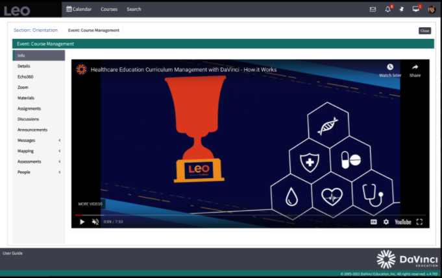Viewport: 442px width, 278px height.
Task: Click the Leo logo
Action: 17,10
